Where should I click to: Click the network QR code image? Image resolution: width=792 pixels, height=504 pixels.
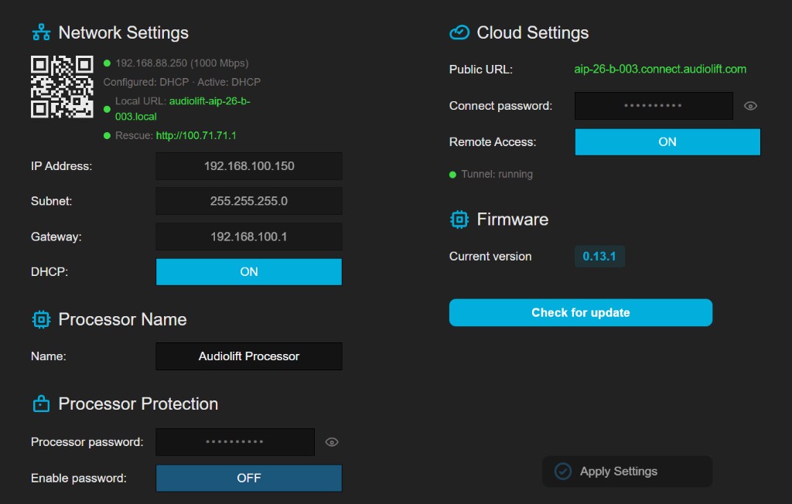62,87
